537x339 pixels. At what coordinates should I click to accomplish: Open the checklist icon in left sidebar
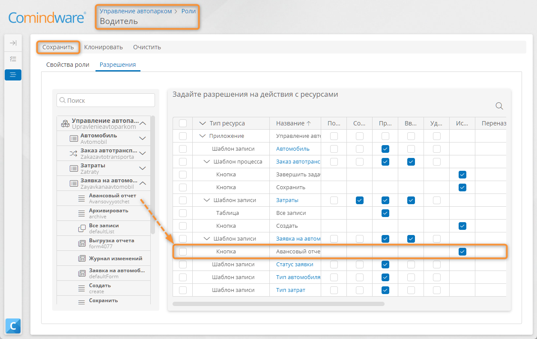tap(13, 59)
